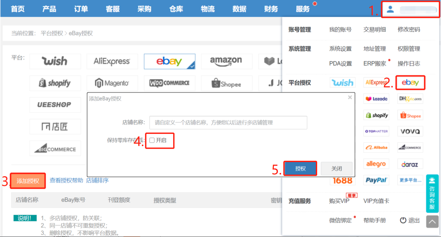Open Lazada authorization in dropdown menu
Image resolution: width=441 pixels, height=237 pixels.
coord(376,99)
